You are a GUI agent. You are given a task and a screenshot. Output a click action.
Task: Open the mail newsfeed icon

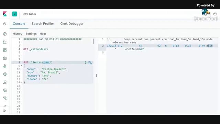click(215, 14)
